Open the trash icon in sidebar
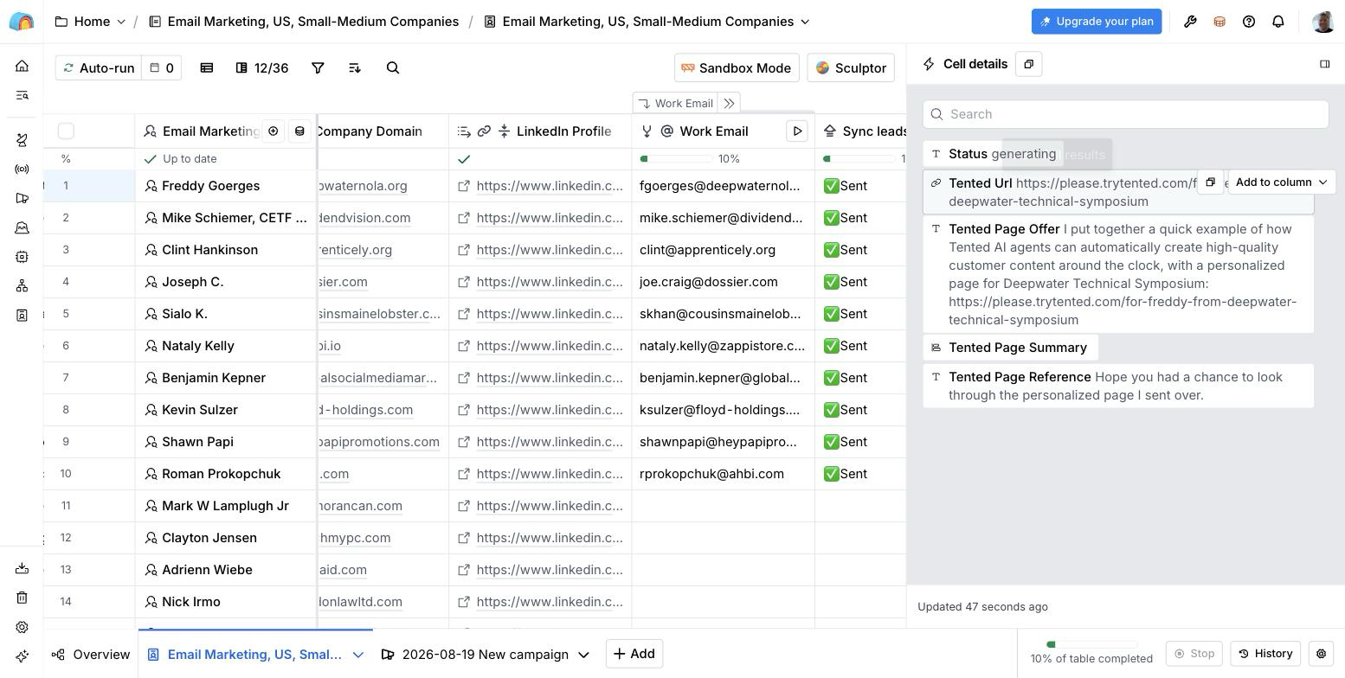Image resolution: width=1345 pixels, height=678 pixels. [x=23, y=598]
